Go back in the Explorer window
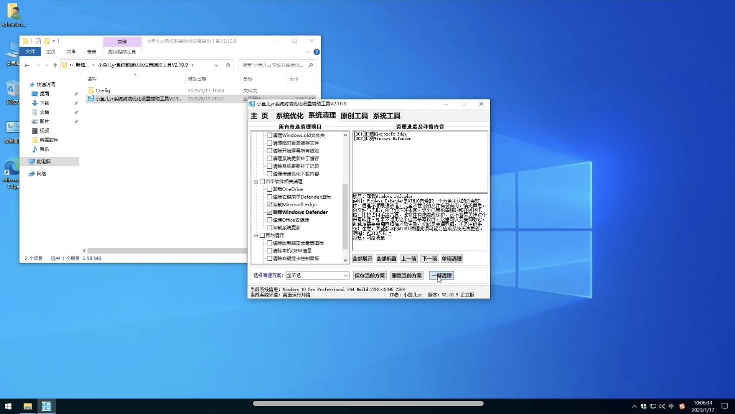Viewport: 735px width, 414px height. [x=27, y=65]
